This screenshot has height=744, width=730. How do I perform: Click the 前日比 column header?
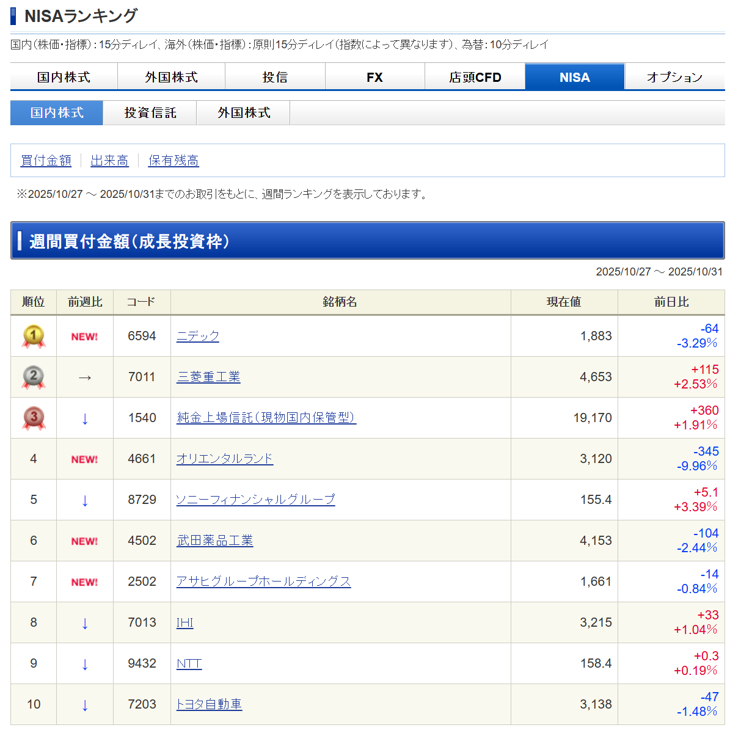click(671, 302)
